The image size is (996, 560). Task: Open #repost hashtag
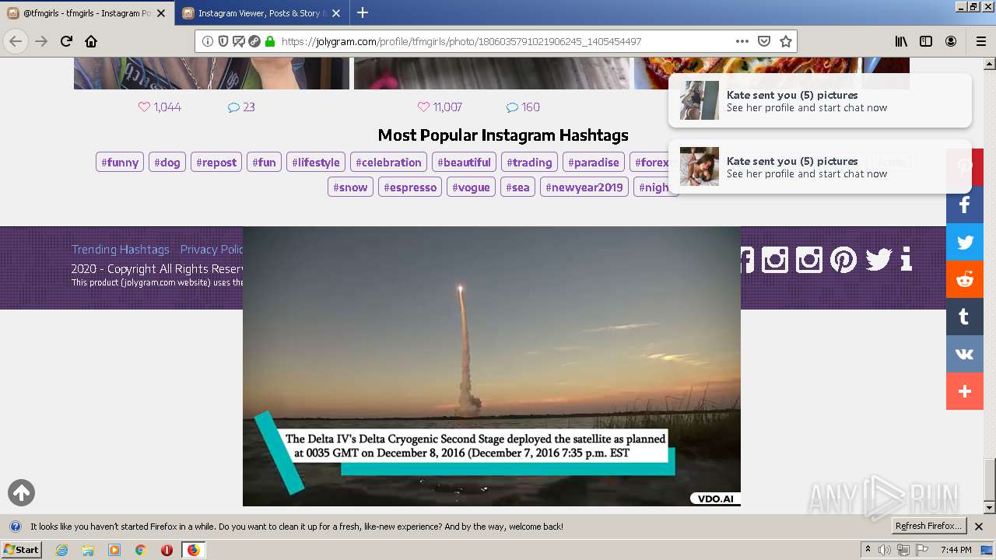coord(216,163)
